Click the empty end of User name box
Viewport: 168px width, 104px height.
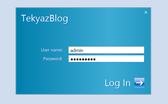[x=118, y=50]
